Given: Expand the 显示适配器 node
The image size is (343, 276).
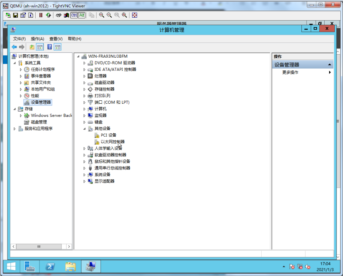Looking at the screenshot, I should click(84, 181).
